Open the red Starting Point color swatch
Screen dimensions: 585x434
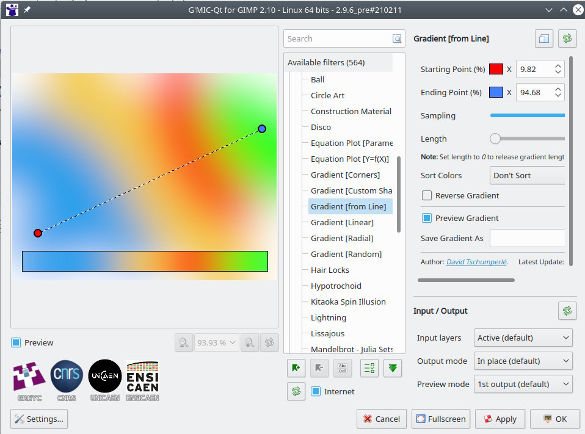tap(496, 69)
